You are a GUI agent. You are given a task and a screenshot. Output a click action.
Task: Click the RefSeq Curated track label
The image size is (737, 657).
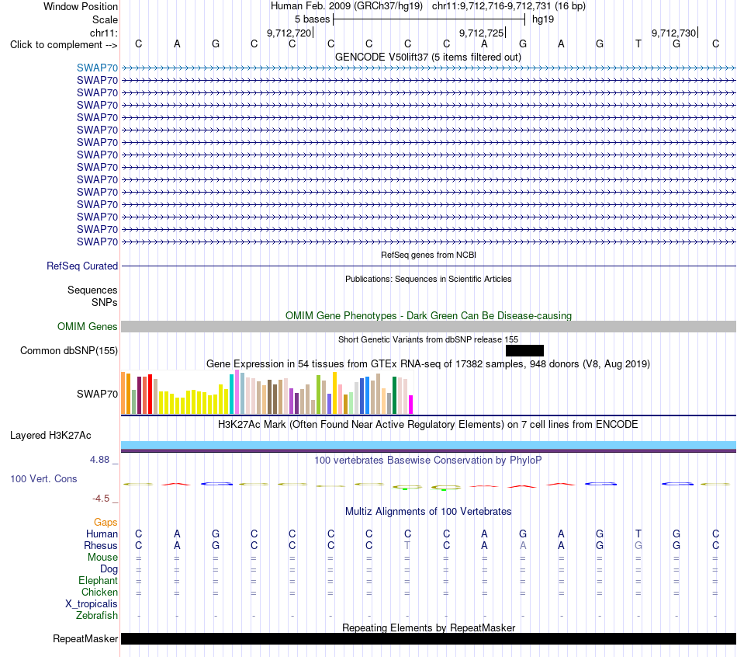pos(82,266)
